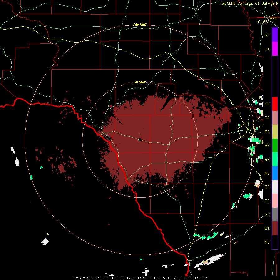Click the RA legend label
The width and height of the screenshot is (280, 280).
(x=267, y=160)
